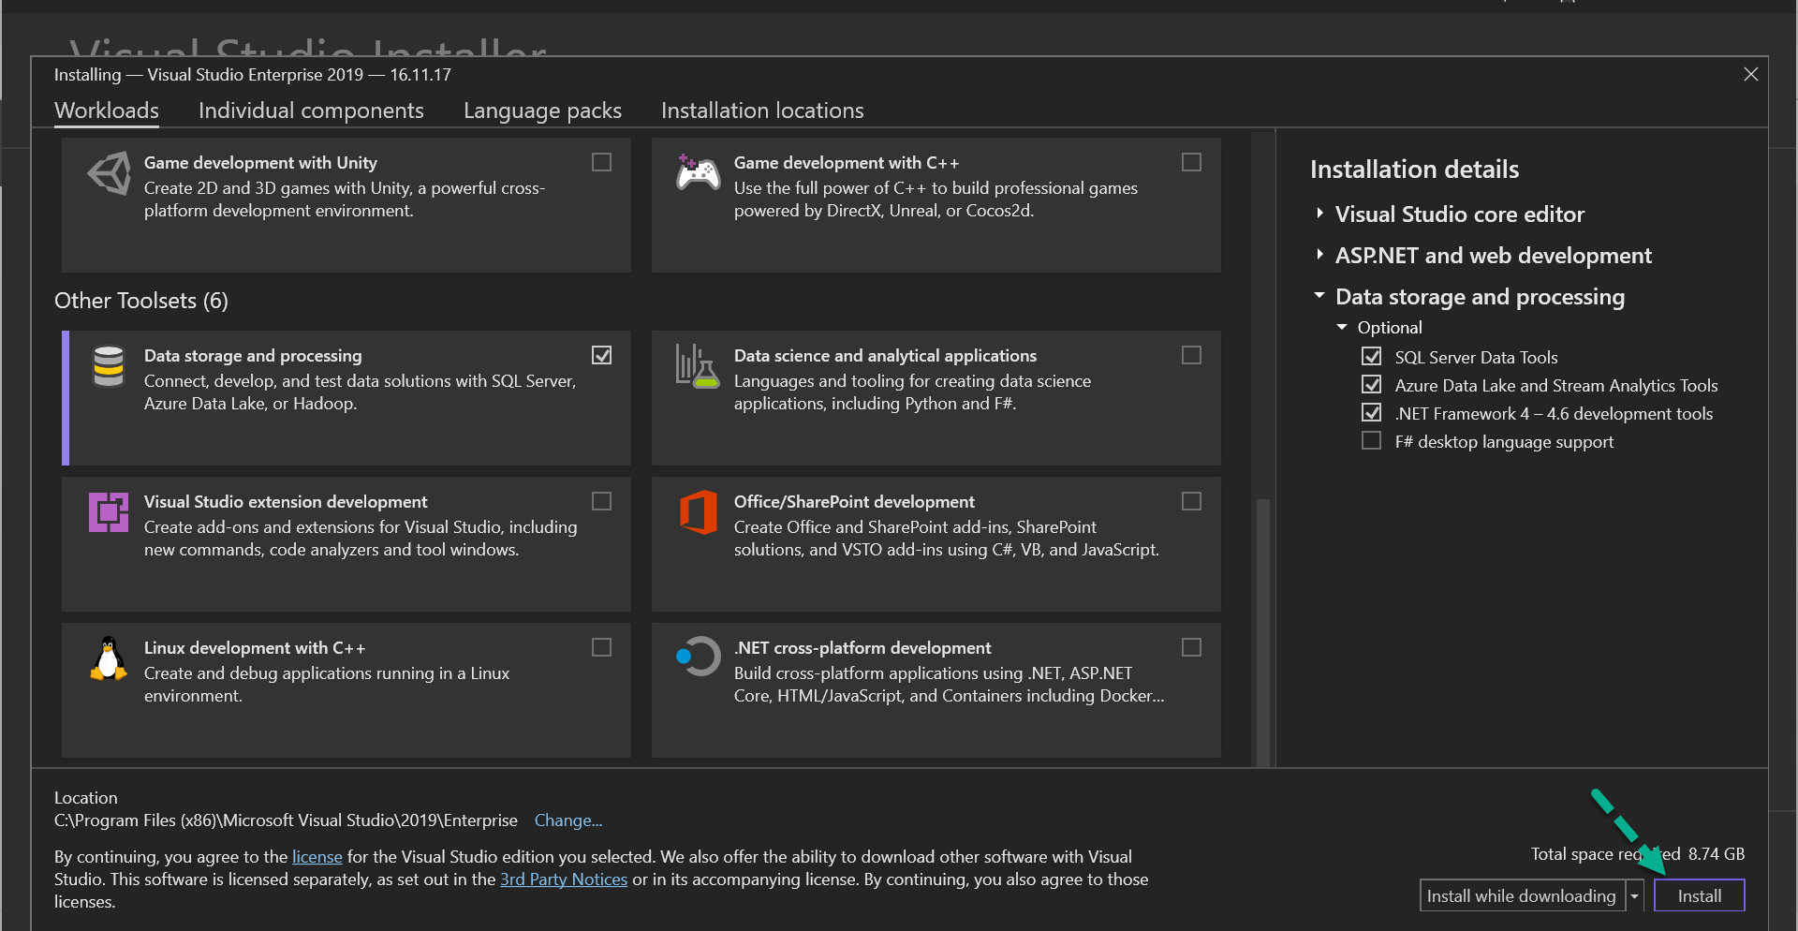Click the .NET cross-platform development icon
This screenshot has width=1798, height=931.
[x=698, y=658]
